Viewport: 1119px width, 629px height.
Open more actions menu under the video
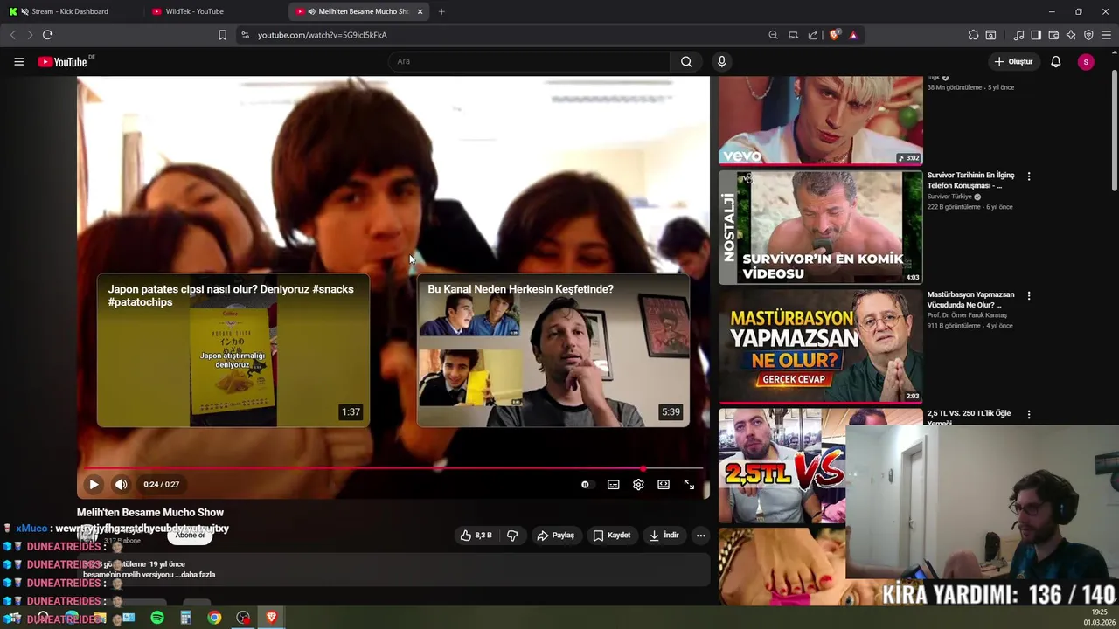coord(700,535)
